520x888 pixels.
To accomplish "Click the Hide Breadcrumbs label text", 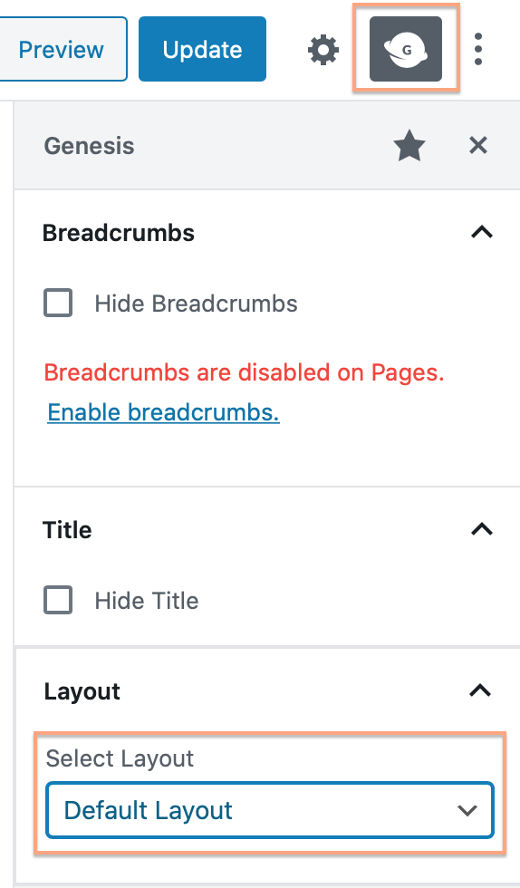I will click(196, 304).
